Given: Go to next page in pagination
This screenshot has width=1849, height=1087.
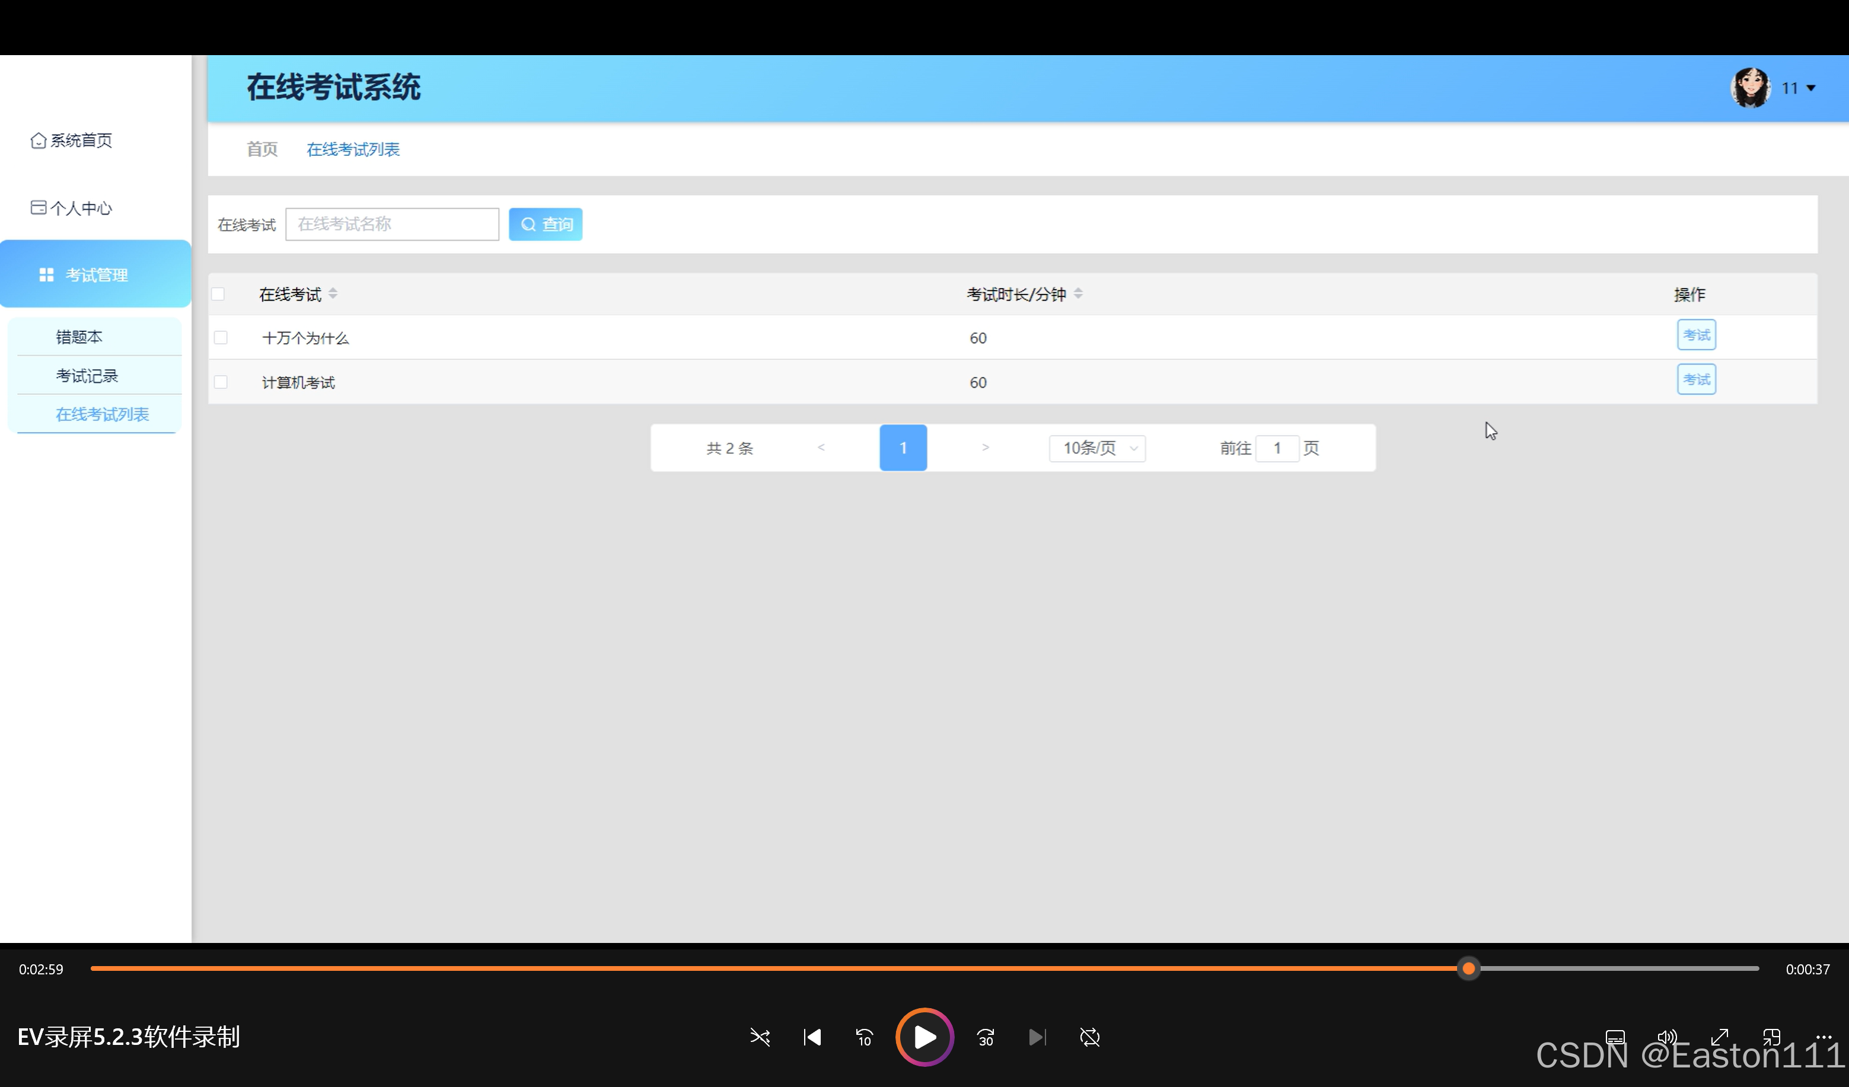Looking at the screenshot, I should 986,447.
